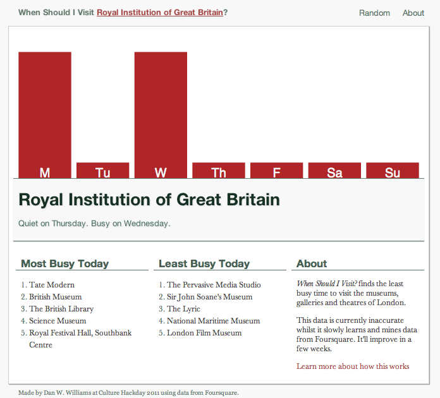The width and height of the screenshot is (440, 398).
Task: Open The British Library entry
Action: tap(61, 309)
